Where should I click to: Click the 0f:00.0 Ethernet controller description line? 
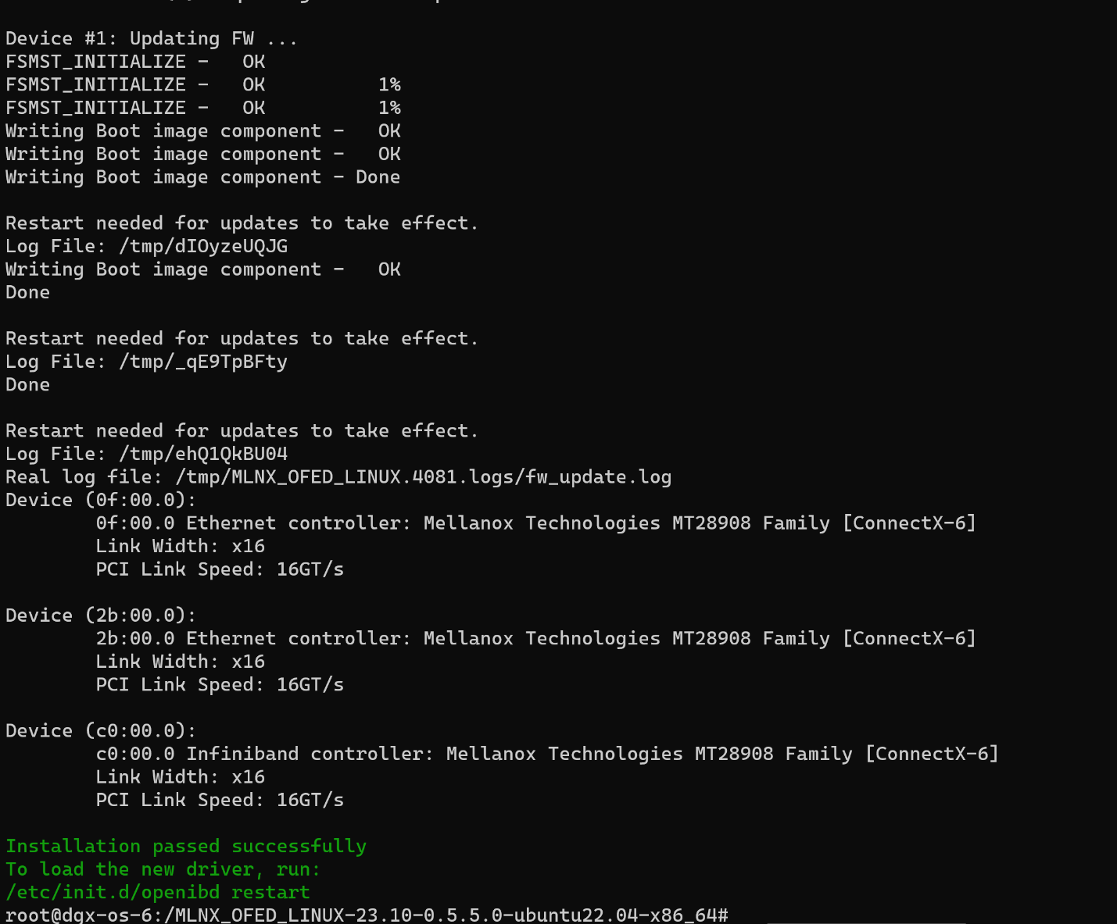click(535, 523)
